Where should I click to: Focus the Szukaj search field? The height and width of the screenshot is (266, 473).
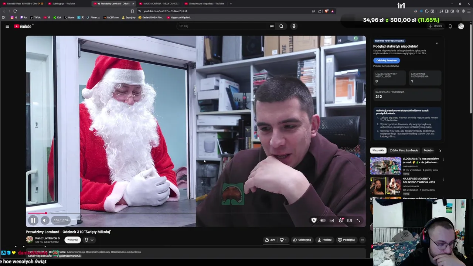point(224,26)
